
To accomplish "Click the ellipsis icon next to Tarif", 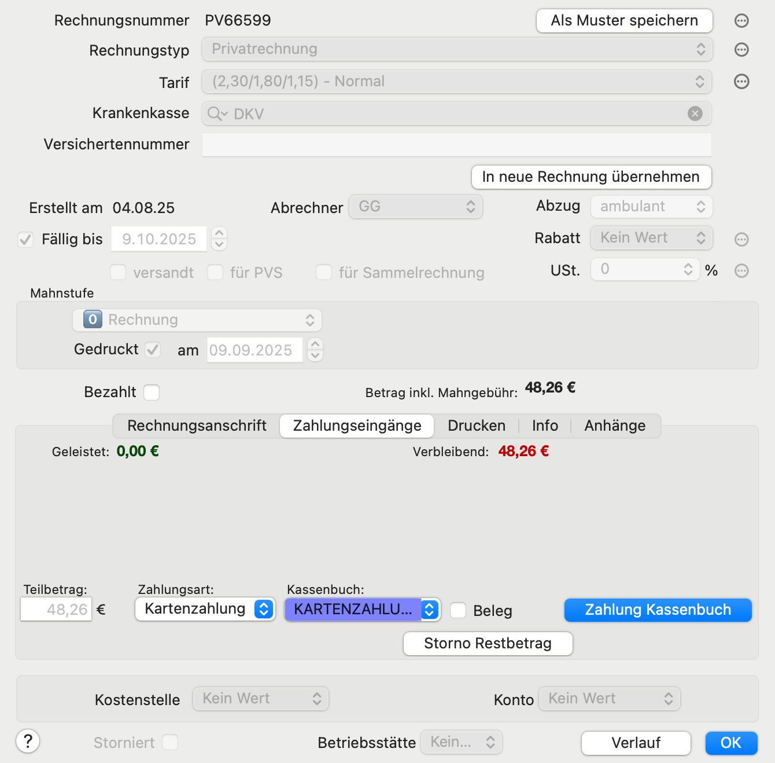I will 741,82.
